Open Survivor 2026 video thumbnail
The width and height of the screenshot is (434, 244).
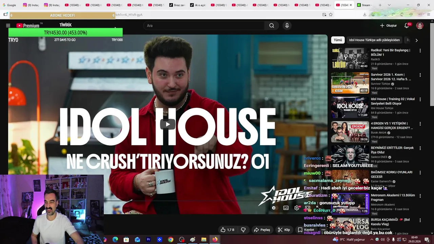[350, 83]
